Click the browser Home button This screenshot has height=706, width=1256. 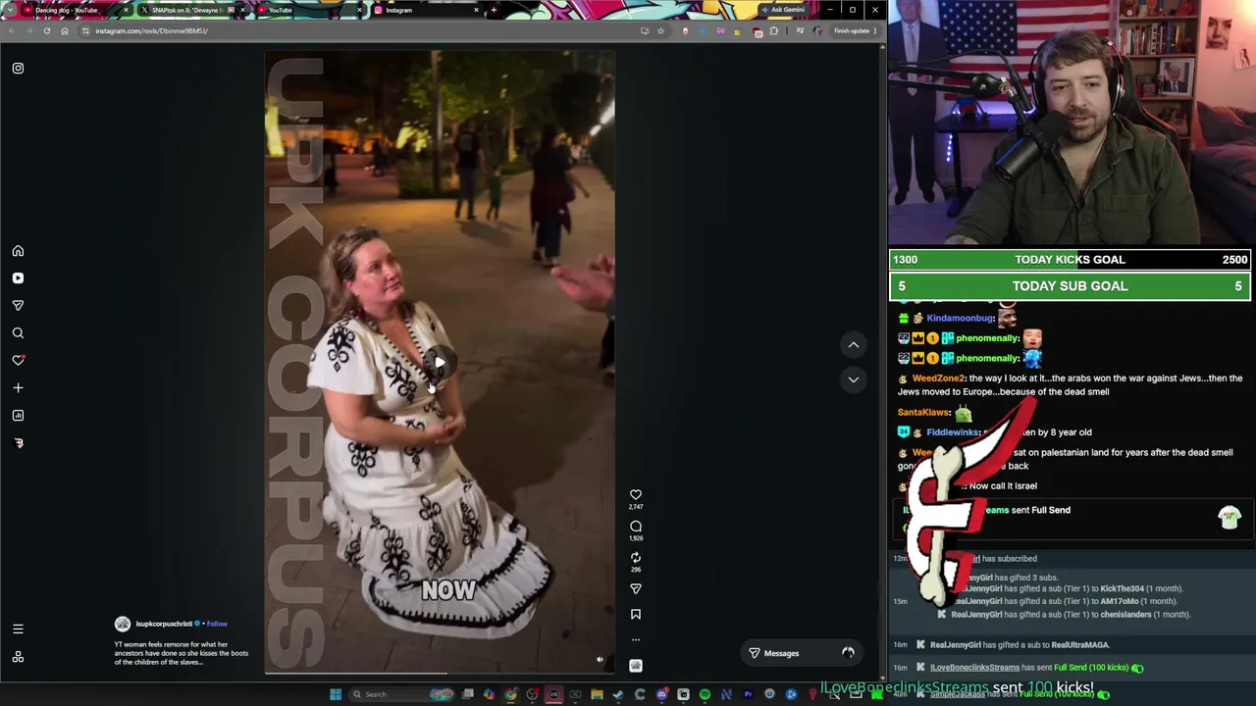65,30
